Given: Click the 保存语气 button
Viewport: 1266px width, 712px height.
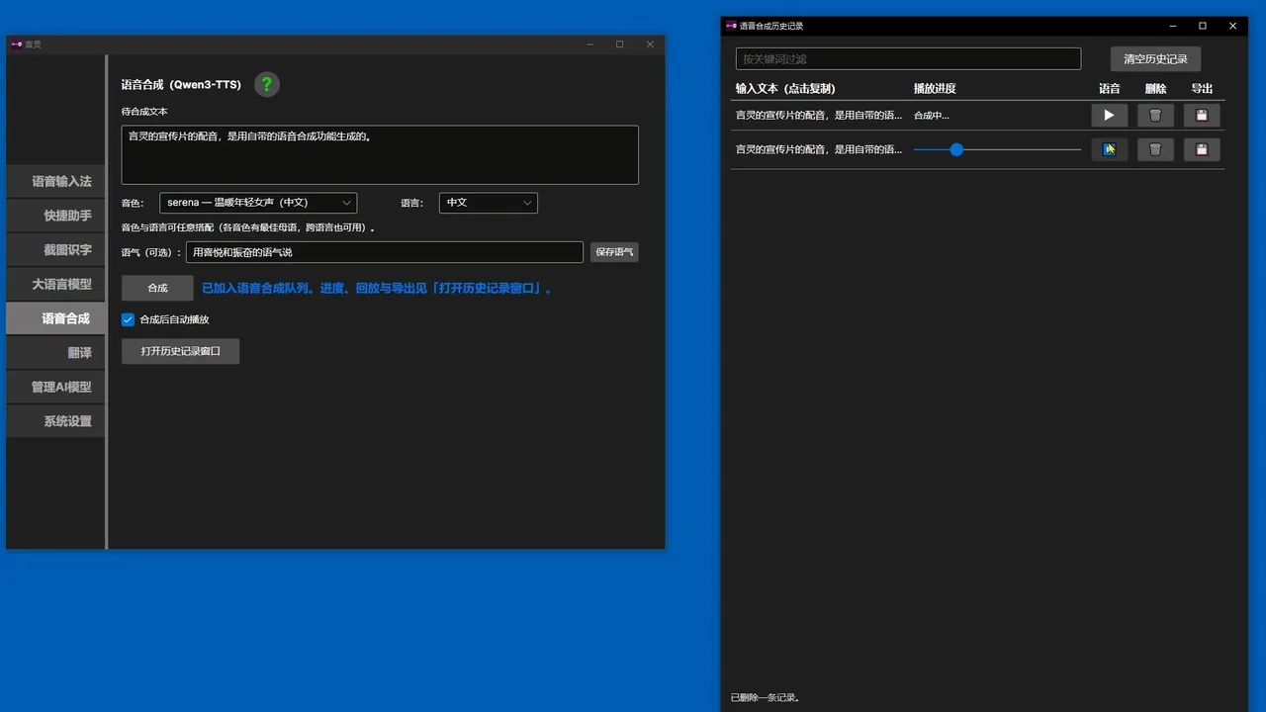Looking at the screenshot, I should tap(614, 252).
